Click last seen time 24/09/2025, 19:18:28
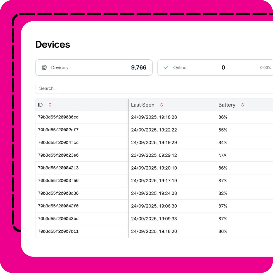 [x=154, y=117]
